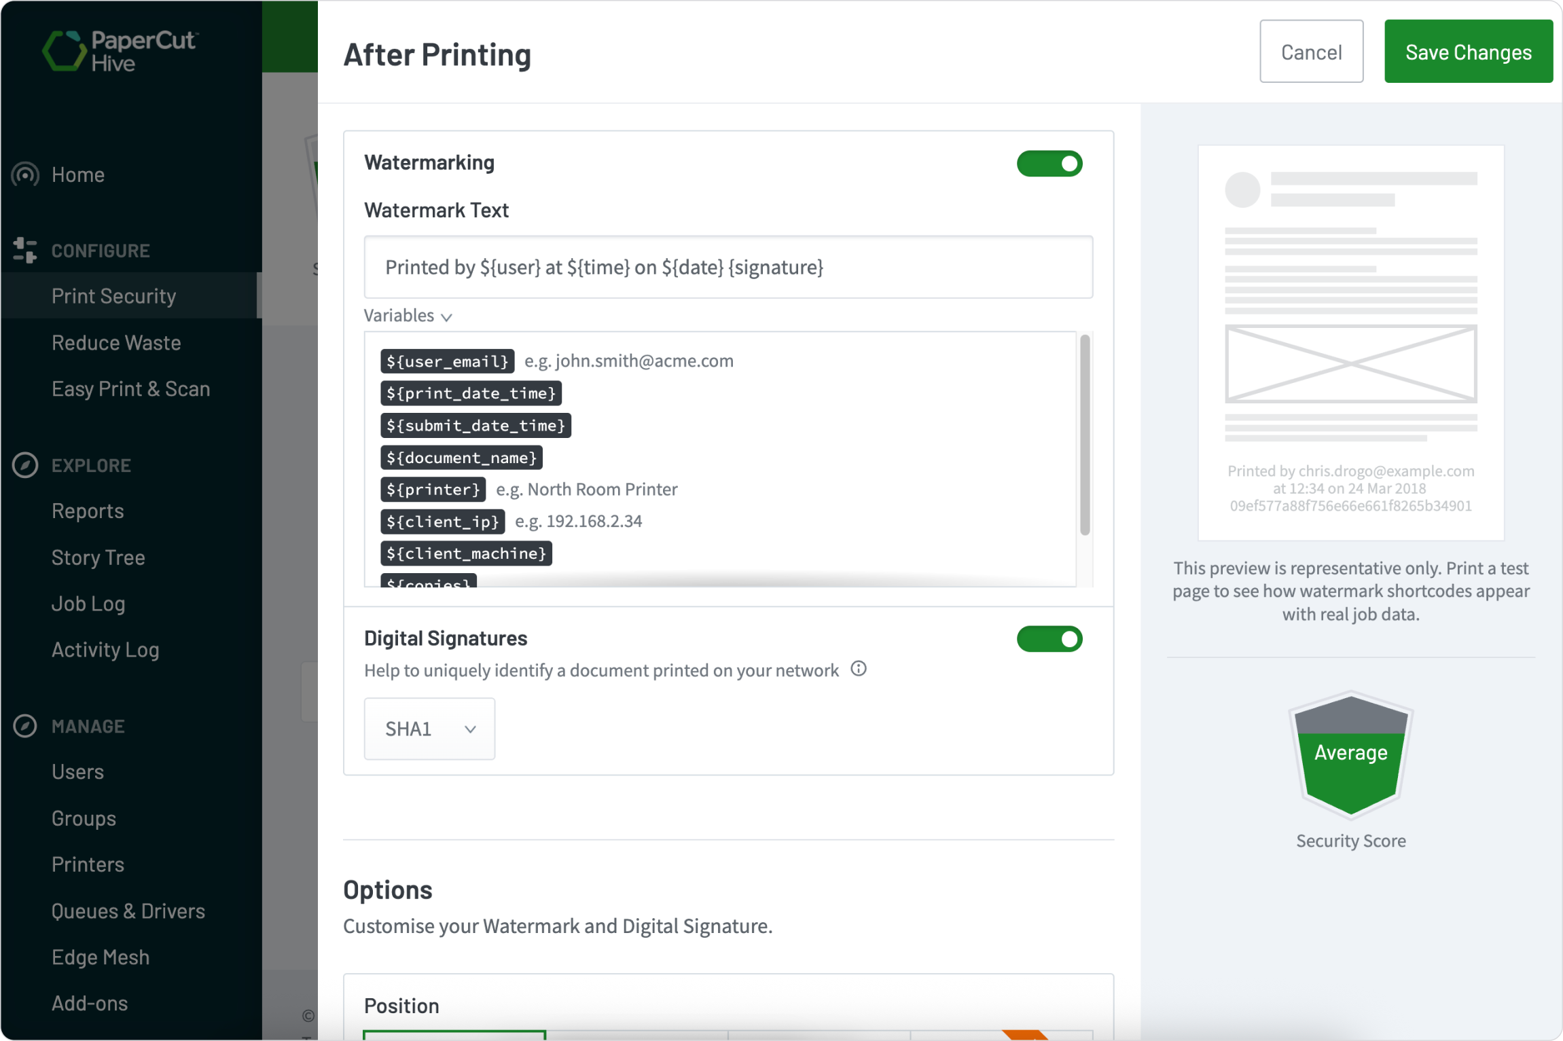Image resolution: width=1563 pixels, height=1041 pixels.
Task: Click the info icon beside Digital Signatures description
Action: pos(859,670)
